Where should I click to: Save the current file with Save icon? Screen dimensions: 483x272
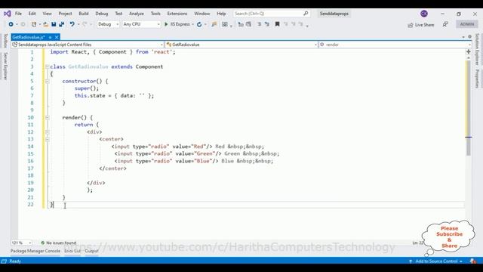point(54,24)
